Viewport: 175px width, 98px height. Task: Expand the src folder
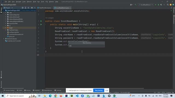5,26
